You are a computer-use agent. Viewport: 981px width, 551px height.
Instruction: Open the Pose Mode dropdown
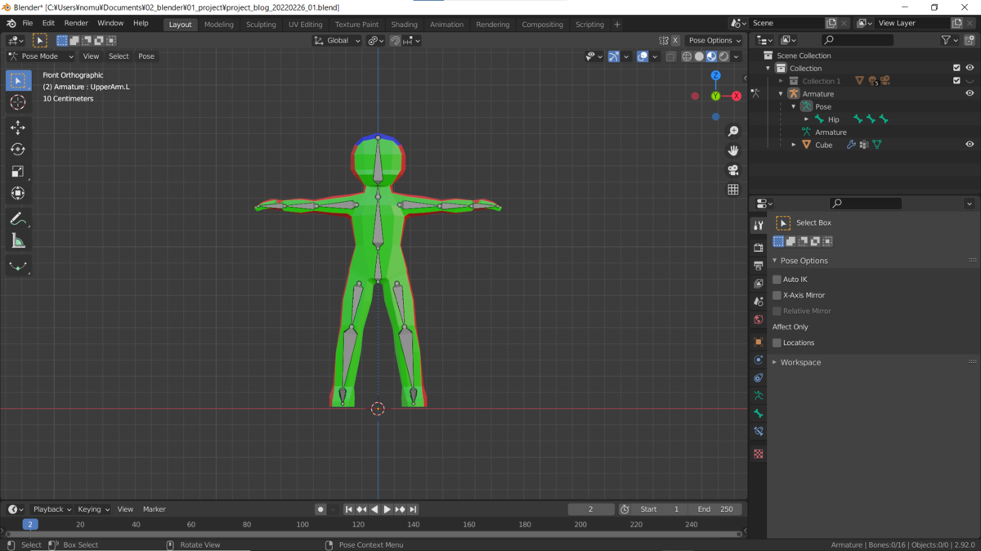(41, 56)
